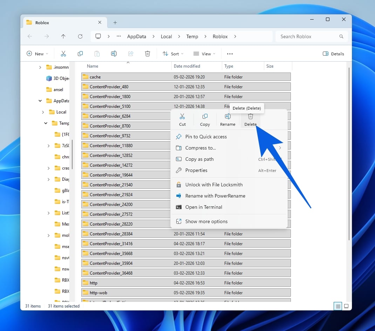375x331 pixels.
Task: Open the New item button
Action: (x=37, y=53)
